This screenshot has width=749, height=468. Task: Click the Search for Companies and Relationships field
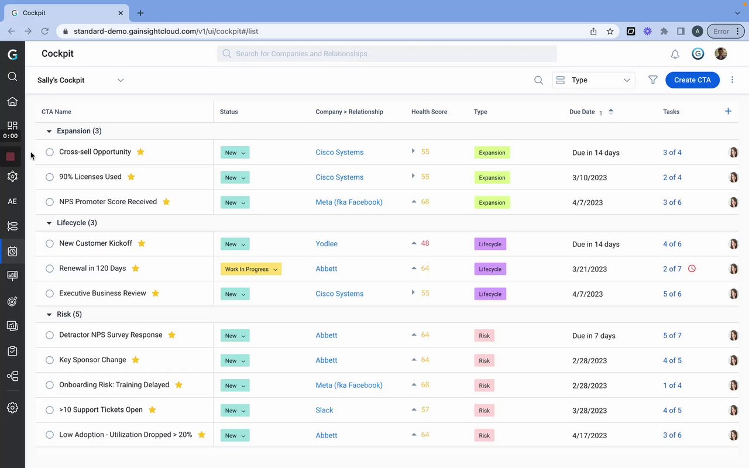pyautogui.click(x=387, y=54)
